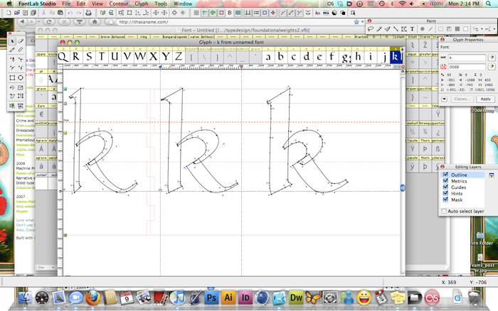Click the Unicode generate button beside 0068
Screen dimensions: 498x311
pos(492,67)
